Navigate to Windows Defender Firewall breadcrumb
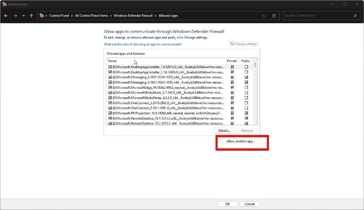The height and width of the screenshot is (210, 364). coord(133,15)
